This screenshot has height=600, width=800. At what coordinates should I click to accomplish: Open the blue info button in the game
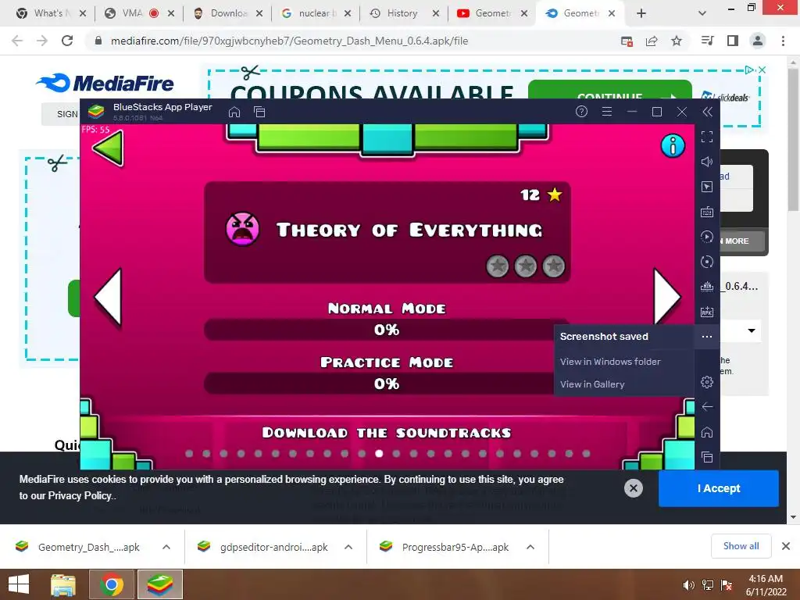point(673,146)
